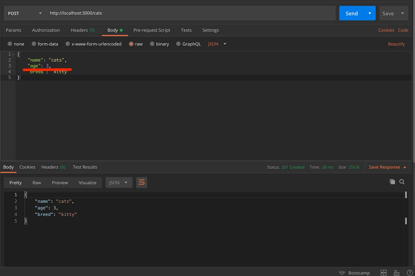Click the 201 Created status text
The width and height of the screenshot is (415, 276).
[293, 167]
